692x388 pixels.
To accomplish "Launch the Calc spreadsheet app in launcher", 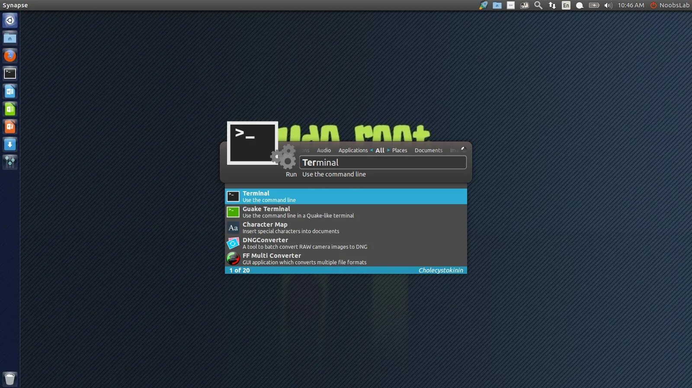I will click(10, 109).
